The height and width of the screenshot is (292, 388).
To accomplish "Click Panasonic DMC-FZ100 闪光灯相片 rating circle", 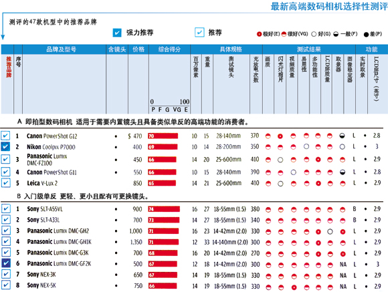I will [x=280, y=160].
